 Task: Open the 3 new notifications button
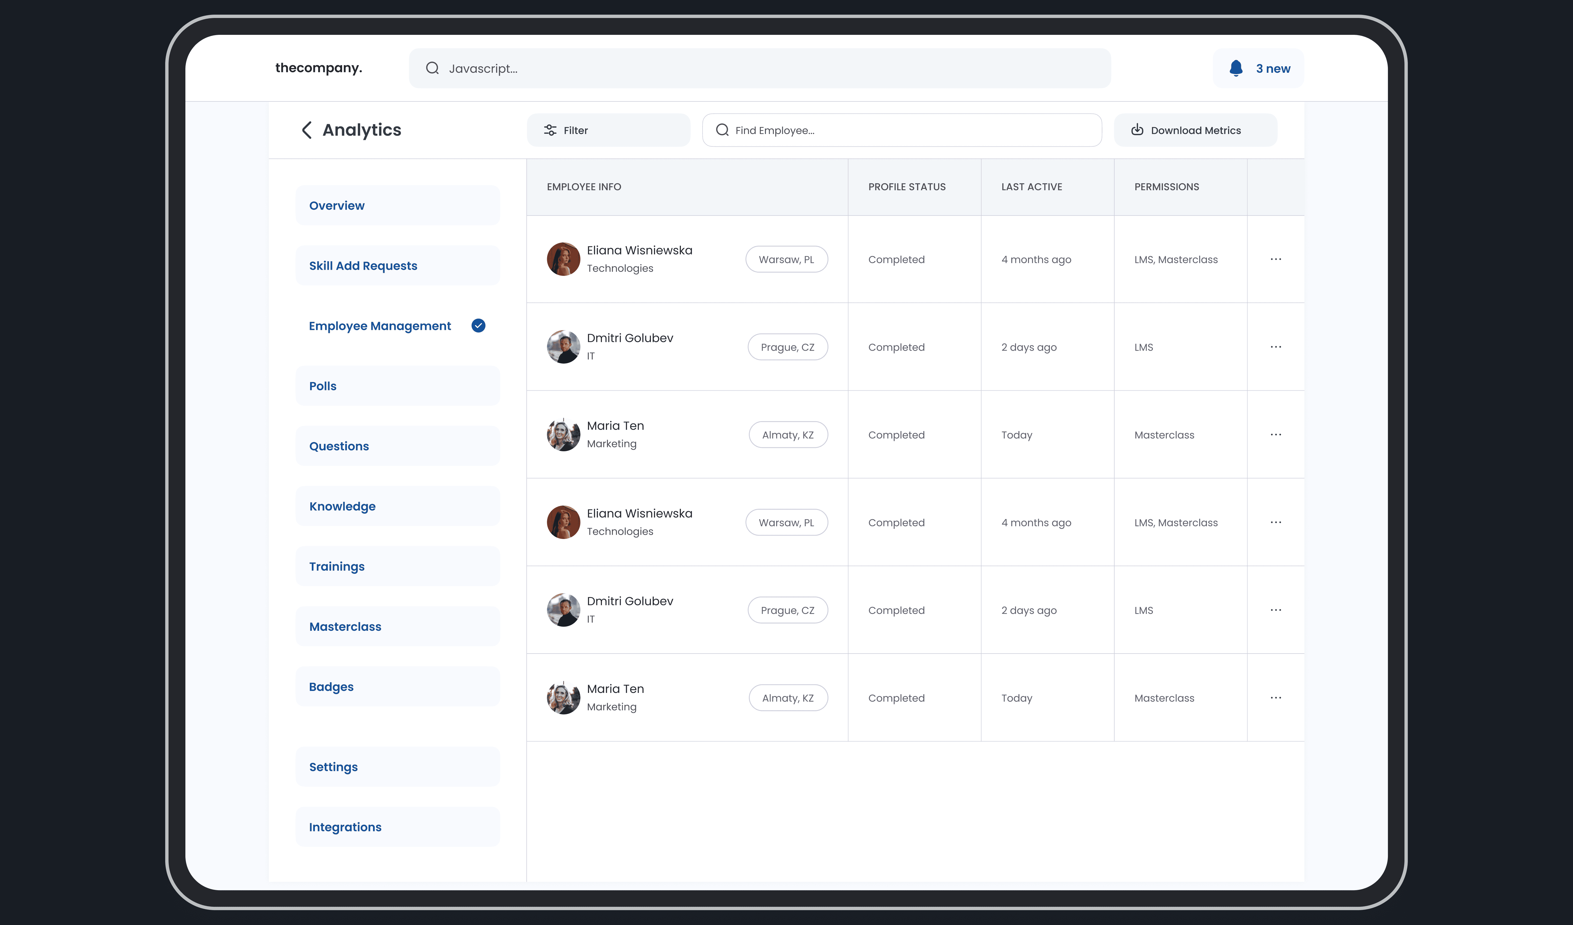(1258, 68)
